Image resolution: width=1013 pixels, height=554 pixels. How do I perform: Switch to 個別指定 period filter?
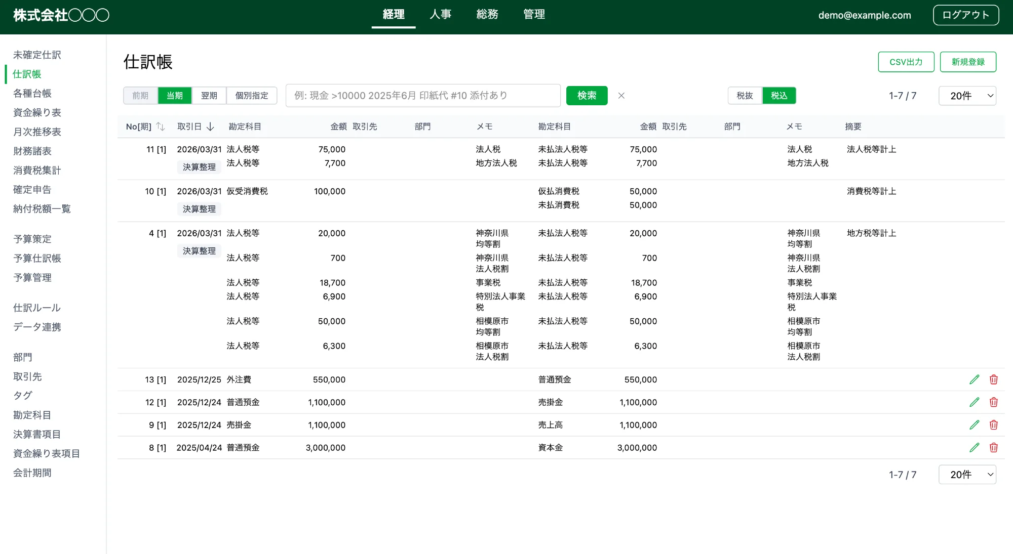(x=251, y=95)
